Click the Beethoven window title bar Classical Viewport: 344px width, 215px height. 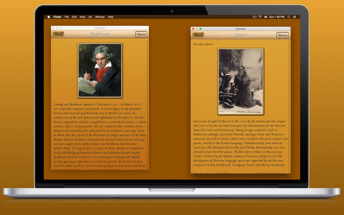pyautogui.click(x=100, y=28)
